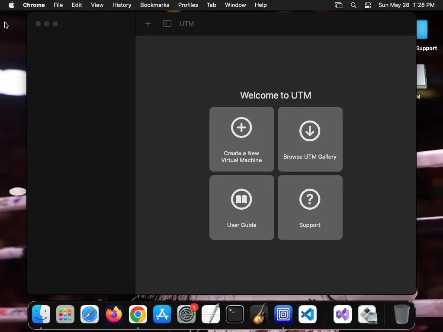Image resolution: width=443 pixels, height=332 pixels.
Task: Open purple Visual Studio from dock
Action: coord(343,314)
